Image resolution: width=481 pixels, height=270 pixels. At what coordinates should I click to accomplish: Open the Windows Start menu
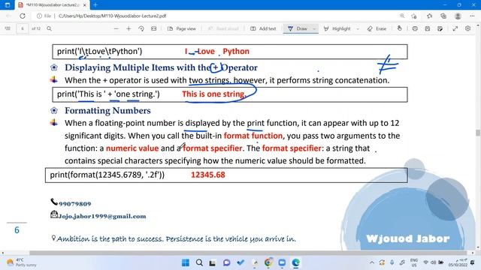186,262
